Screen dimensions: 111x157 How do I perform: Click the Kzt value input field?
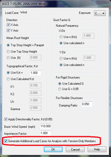tap(35, 73)
